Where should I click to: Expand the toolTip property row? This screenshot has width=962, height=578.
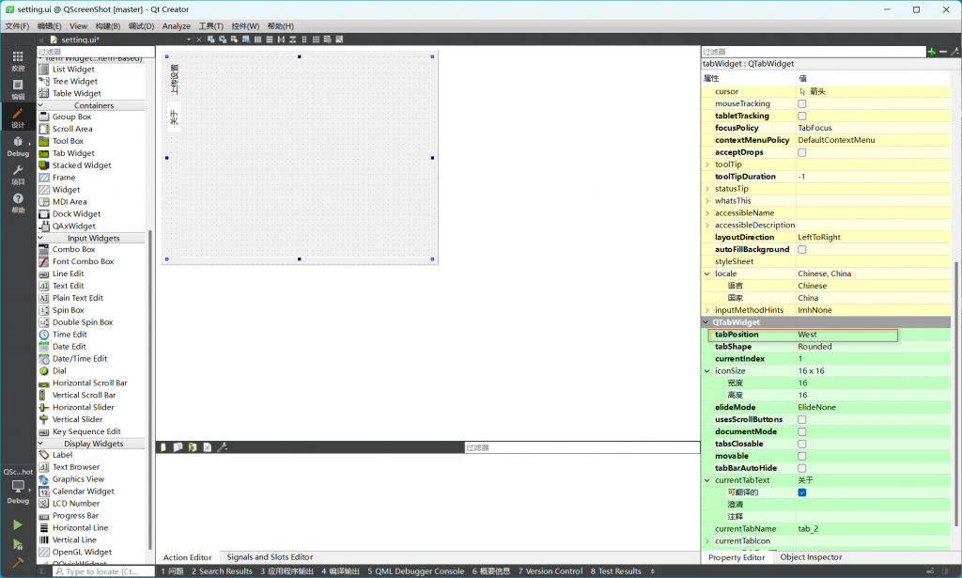[706, 164]
